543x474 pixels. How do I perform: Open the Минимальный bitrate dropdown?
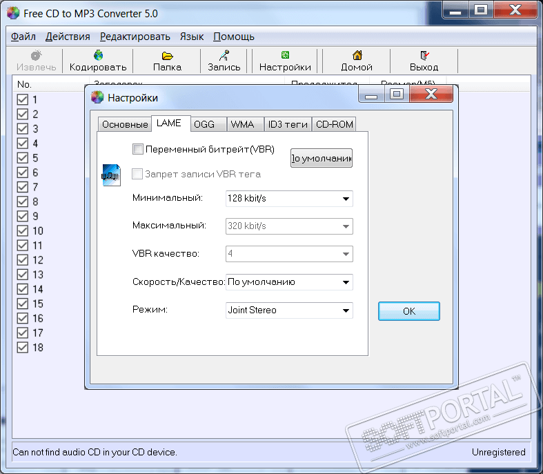(x=289, y=199)
